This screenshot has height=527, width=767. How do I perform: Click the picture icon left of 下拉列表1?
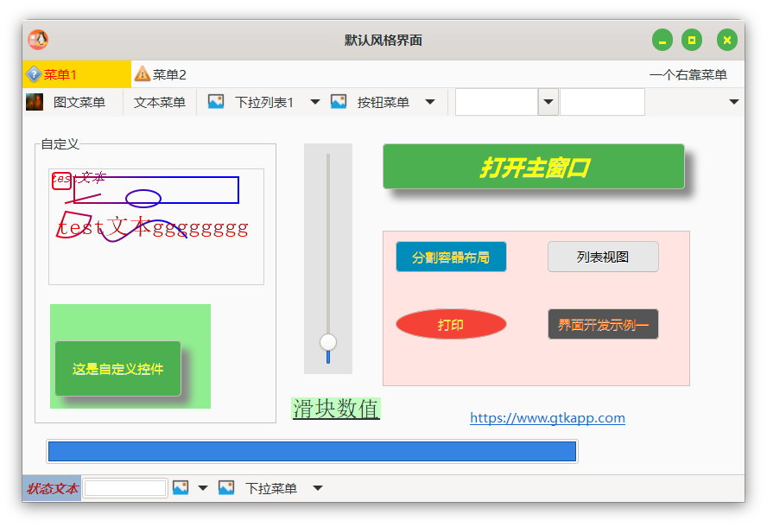[x=216, y=102]
